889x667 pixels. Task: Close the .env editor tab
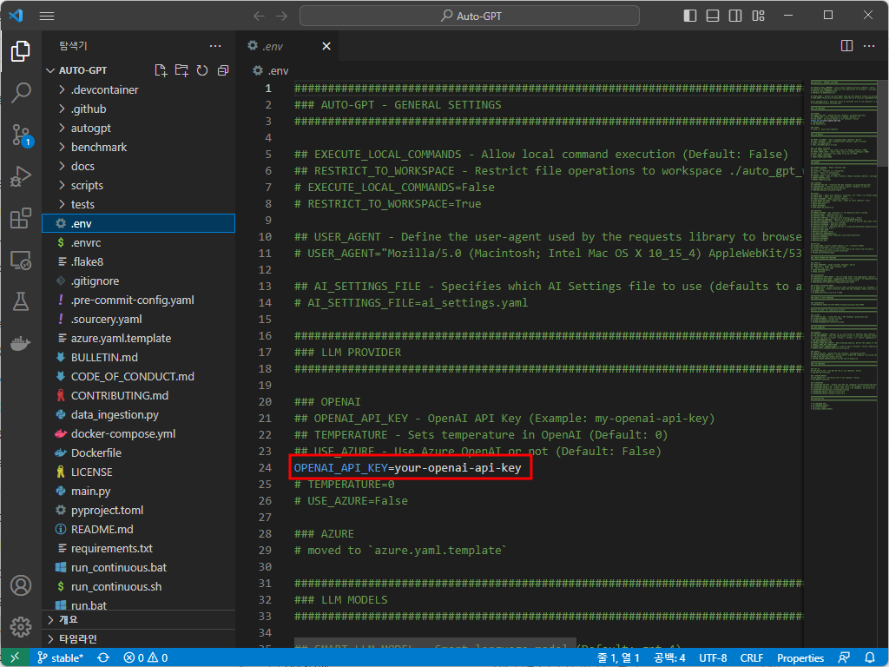coord(326,46)
